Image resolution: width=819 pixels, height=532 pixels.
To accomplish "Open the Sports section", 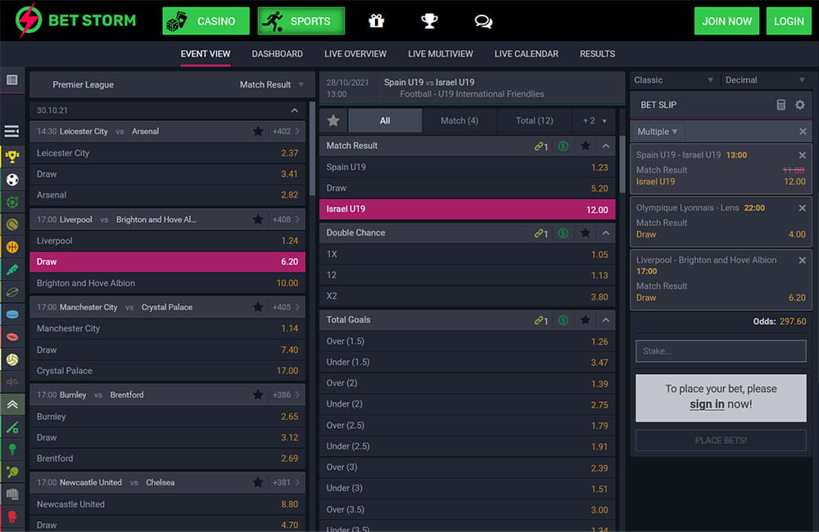I will [301, 21].
